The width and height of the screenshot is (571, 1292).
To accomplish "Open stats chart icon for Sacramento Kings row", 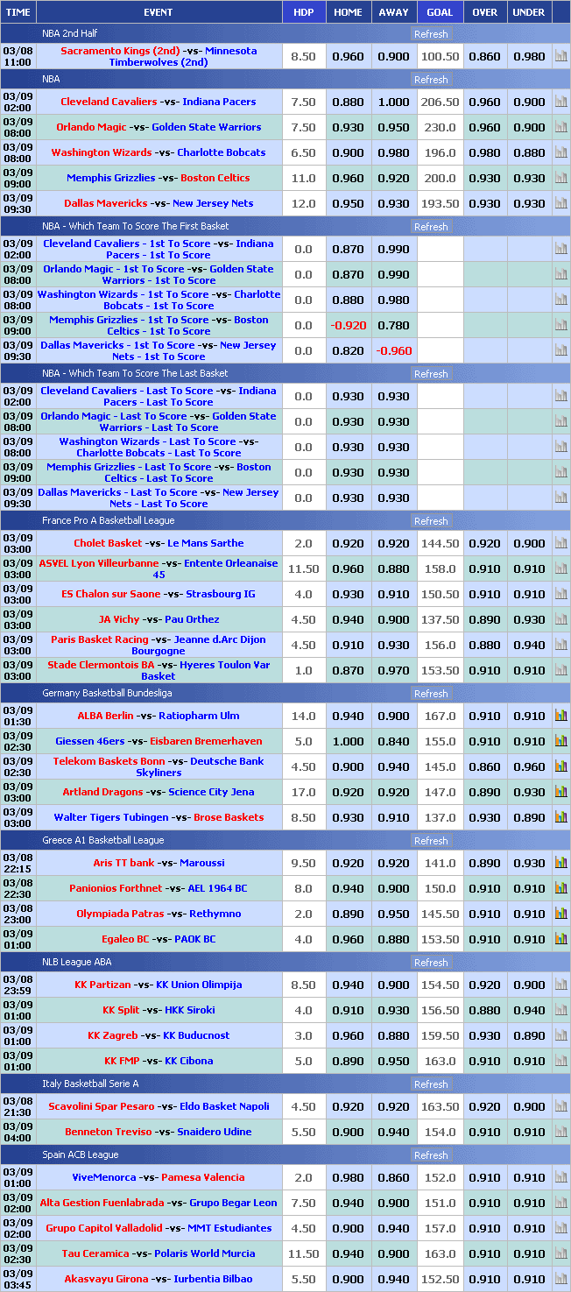I will pos(561,56).
